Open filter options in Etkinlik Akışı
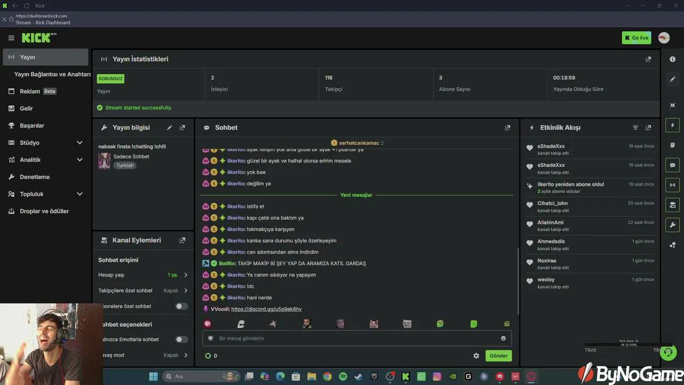The image size is (684, 385). [x=635, y=128]
